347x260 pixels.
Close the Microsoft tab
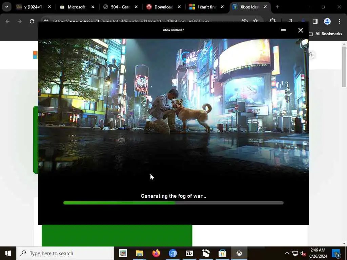[93, 7]
